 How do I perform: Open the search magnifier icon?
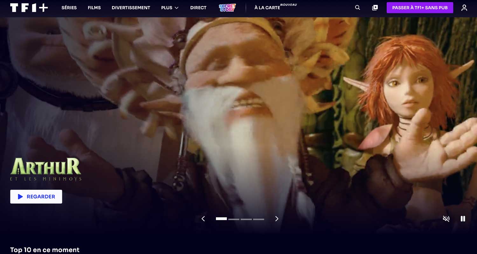coord(357,8)
